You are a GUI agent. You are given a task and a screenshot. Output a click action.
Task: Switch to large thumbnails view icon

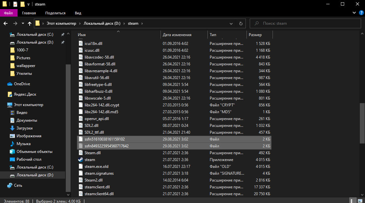[360, 201]
